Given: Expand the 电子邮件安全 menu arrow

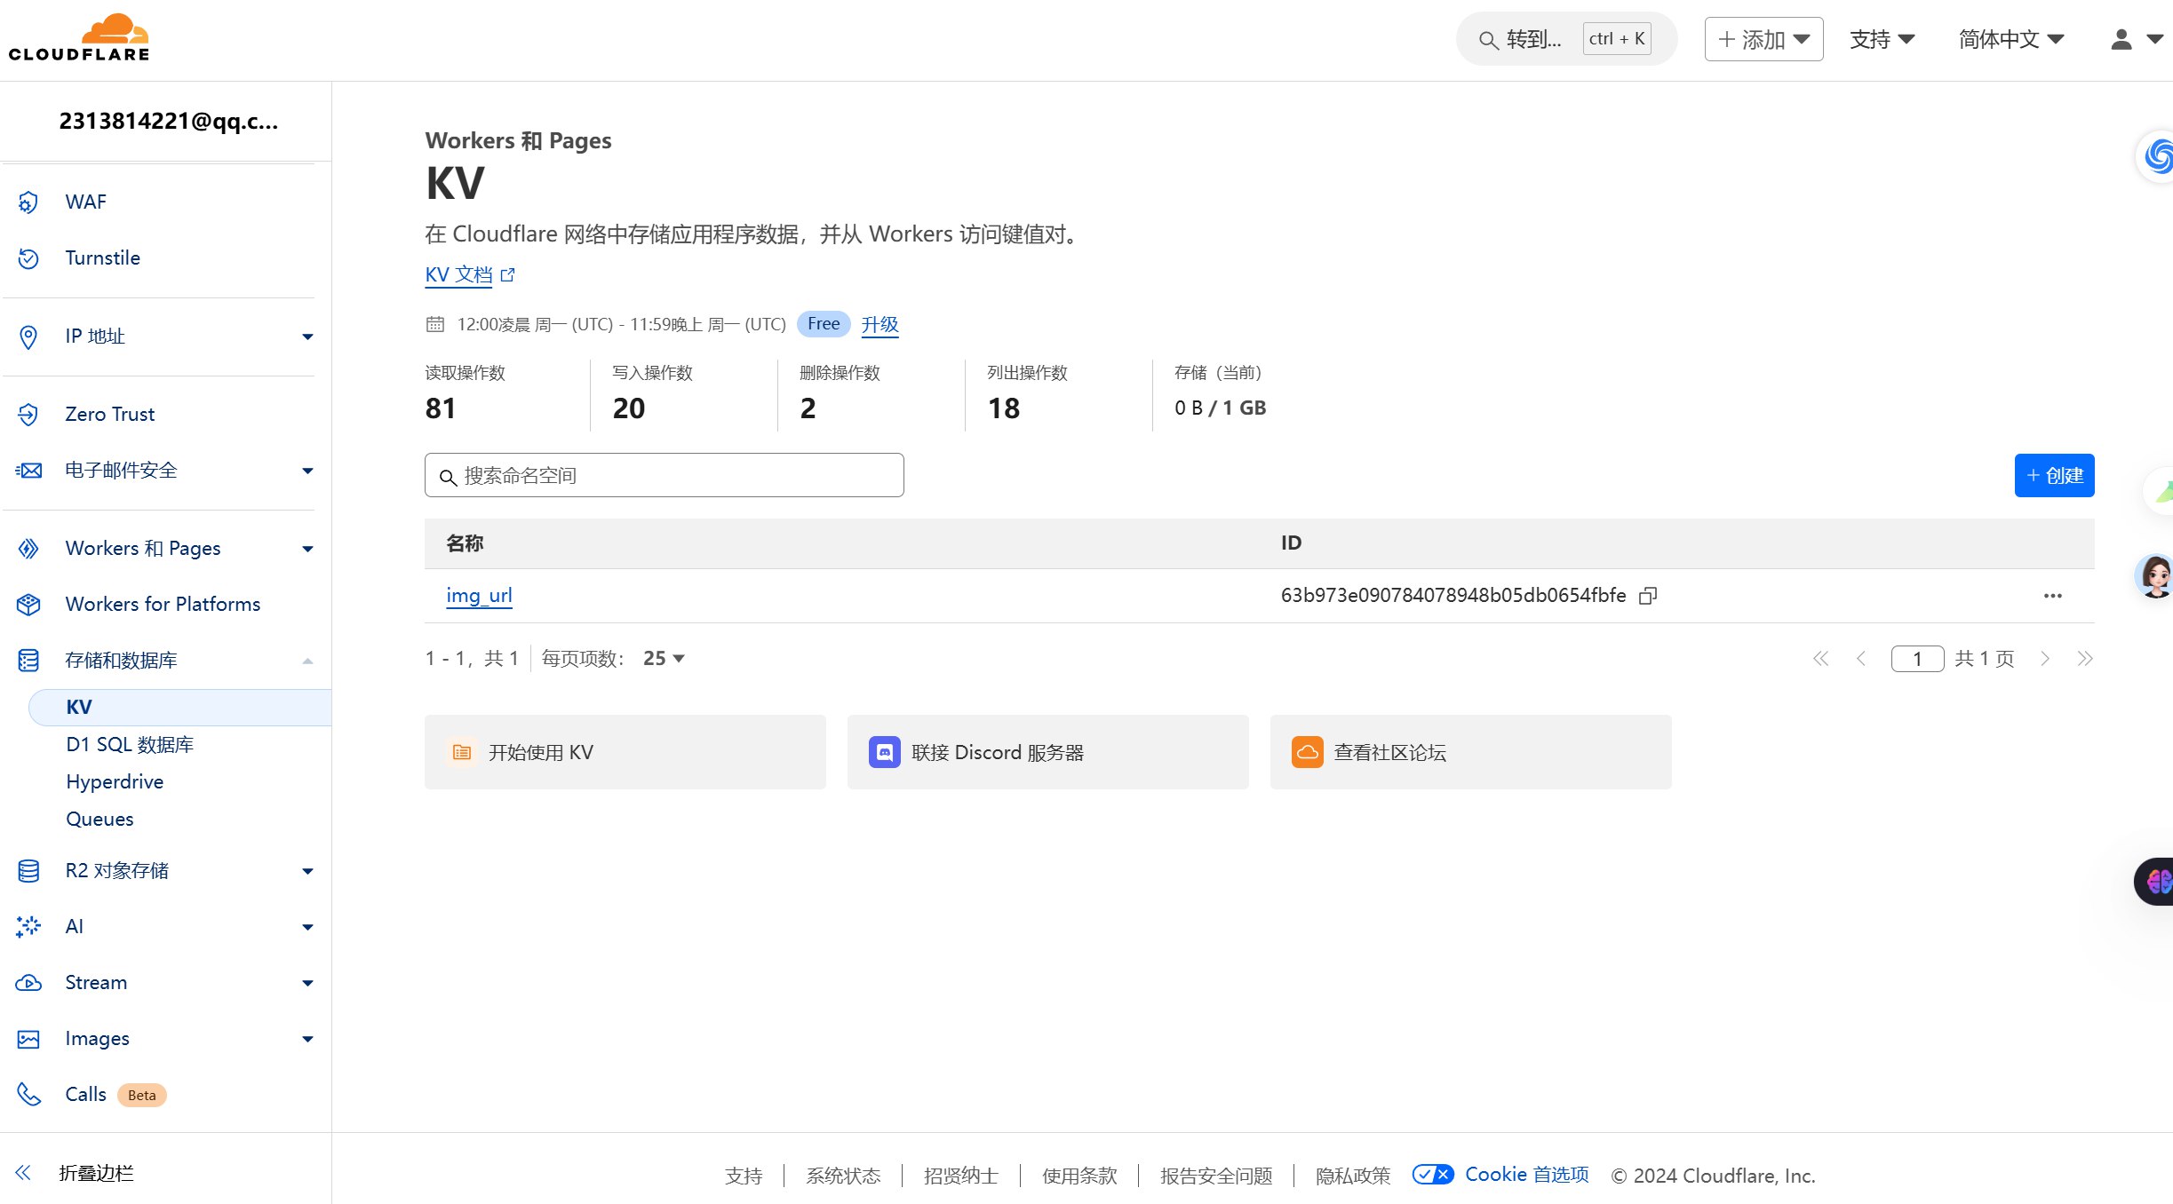Looking at the screenshot, I should [x=307, y=471].
